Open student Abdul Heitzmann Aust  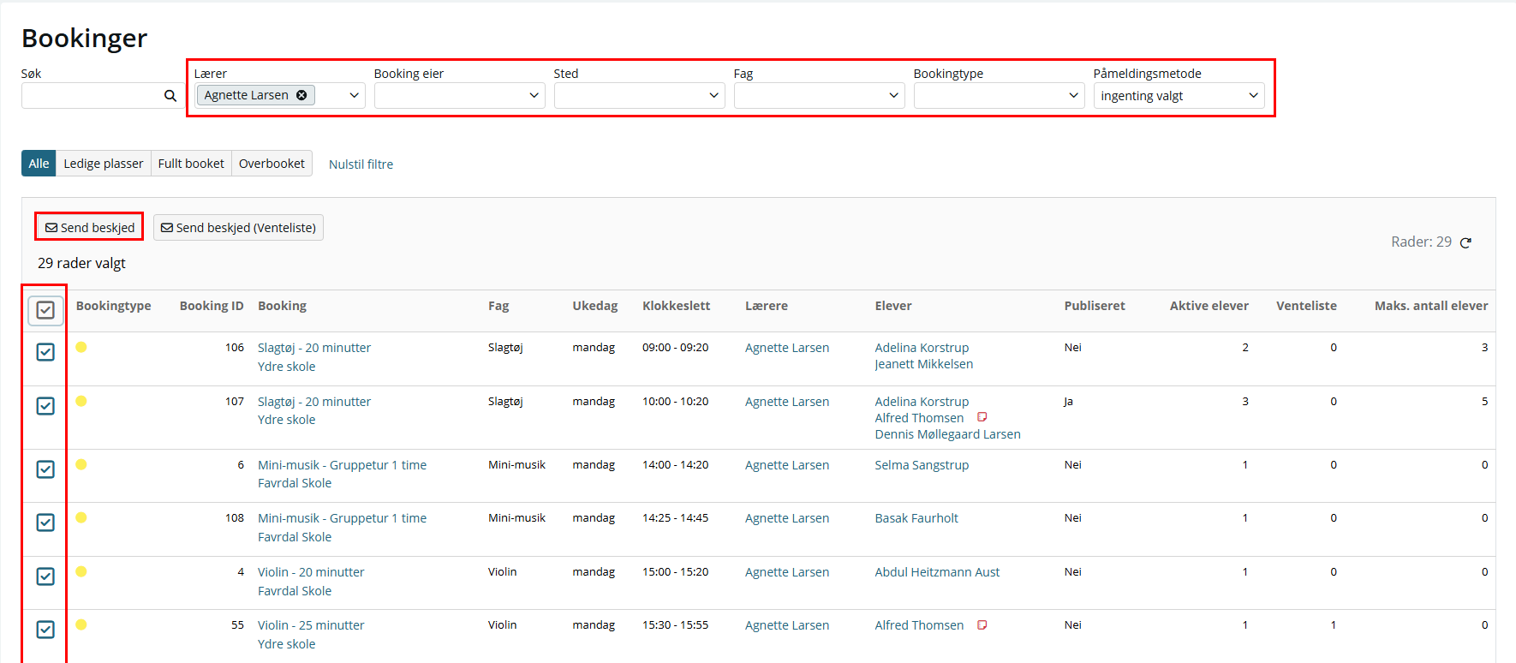point(937,572)
